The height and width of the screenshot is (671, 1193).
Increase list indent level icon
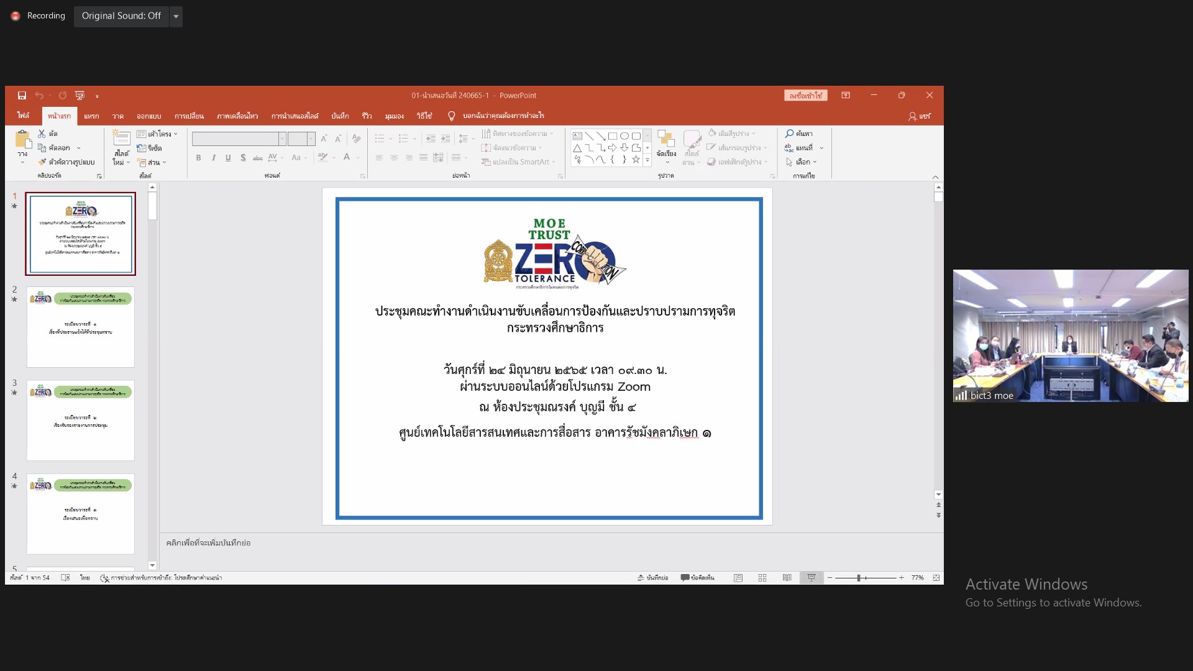446,139
